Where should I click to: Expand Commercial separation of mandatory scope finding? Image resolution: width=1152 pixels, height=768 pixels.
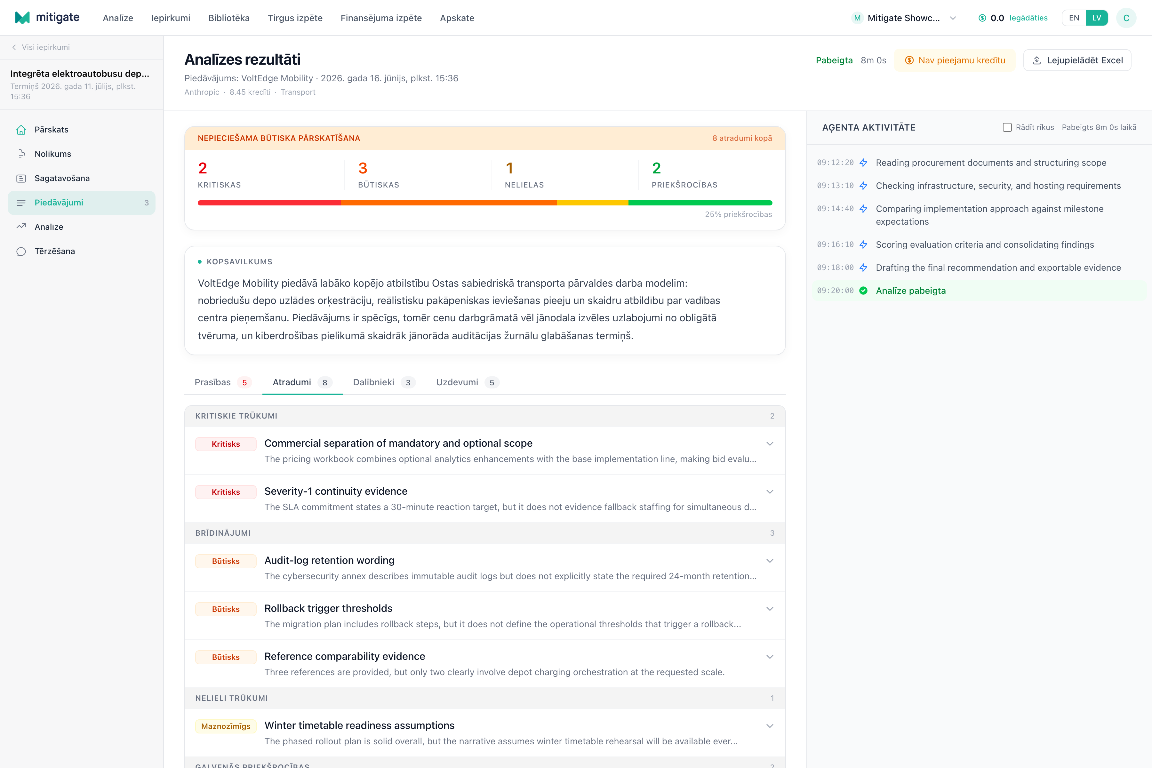click(x=770, y=444)
